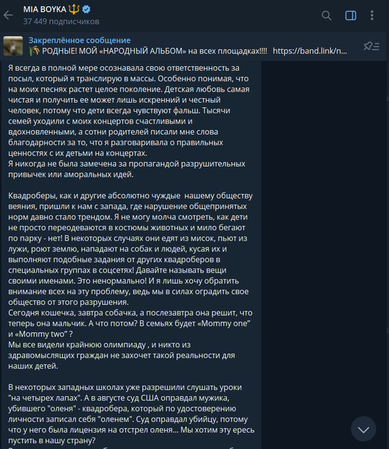
Task: Open the band.link URL in pinned message
Action: (x=310, y=51)
